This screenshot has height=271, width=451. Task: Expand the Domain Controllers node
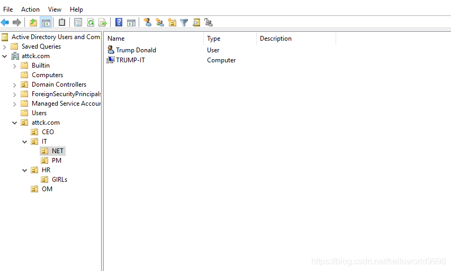tap(14, 85)
